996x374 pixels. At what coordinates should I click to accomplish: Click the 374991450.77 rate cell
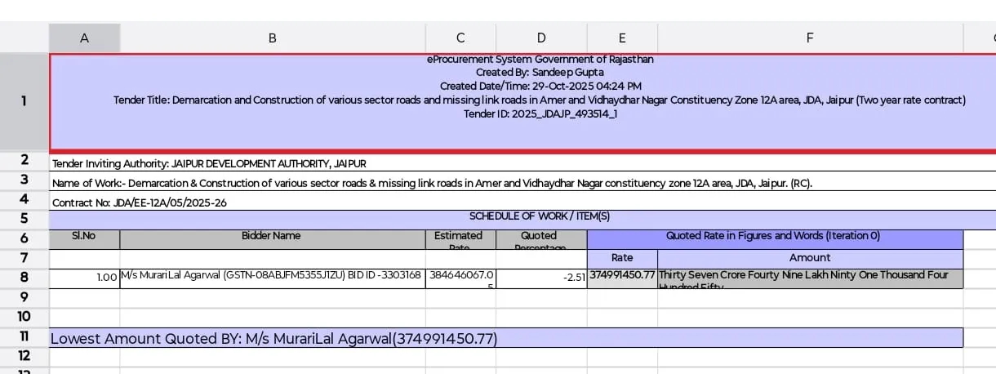coord(622,277)
